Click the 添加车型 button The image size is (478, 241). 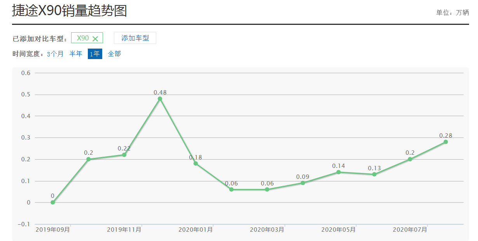pos(135,38)
